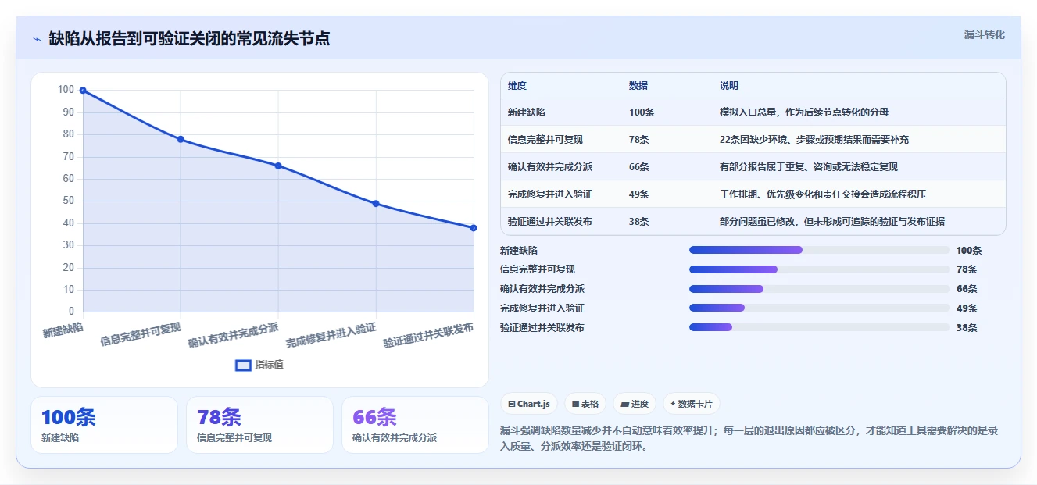The width and height of the screenshot is (1037, 485).
Task: Click the 78条 value in the table
Action: tap(639, 140)
